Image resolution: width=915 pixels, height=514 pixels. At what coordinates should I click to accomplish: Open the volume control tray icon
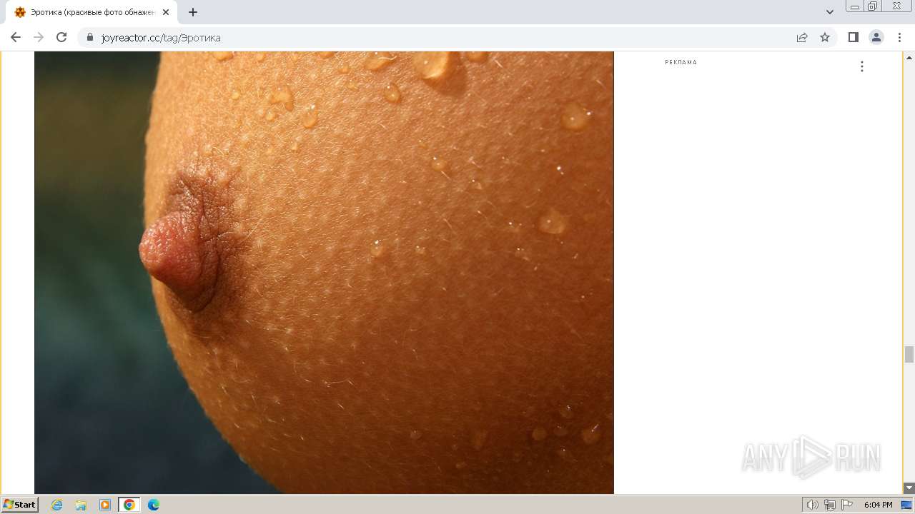click(812, 505)
